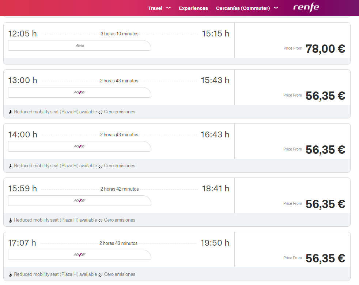Click the 19:50 h arrival time

point(215,243)
